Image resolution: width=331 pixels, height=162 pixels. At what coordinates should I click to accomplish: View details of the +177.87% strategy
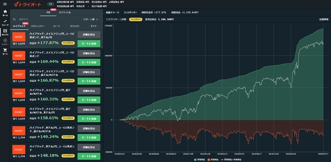coord(89,34)
